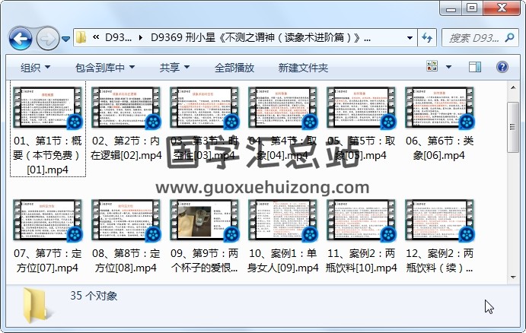Viewport: 526px width, 333px height.
Task: Click the Forward navigation arrow
Action: (x=47, y=37)
